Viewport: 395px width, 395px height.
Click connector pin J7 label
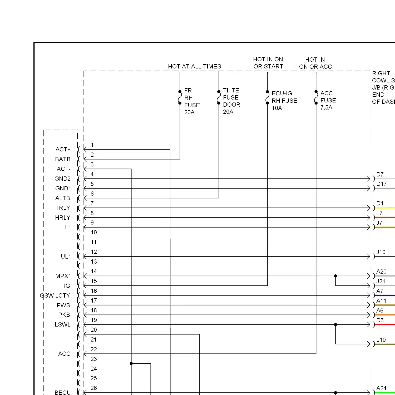click(379, 223)
